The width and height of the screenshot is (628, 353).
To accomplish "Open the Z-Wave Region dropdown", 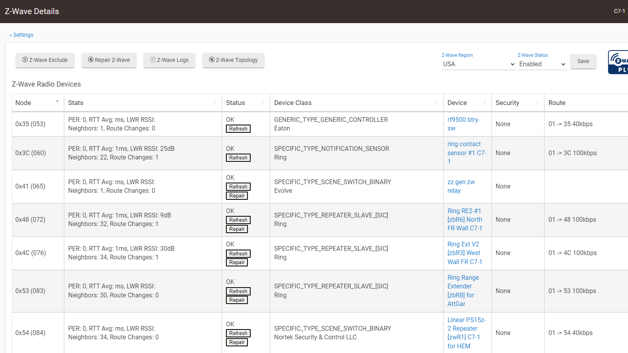I will (x=478, y=64).
